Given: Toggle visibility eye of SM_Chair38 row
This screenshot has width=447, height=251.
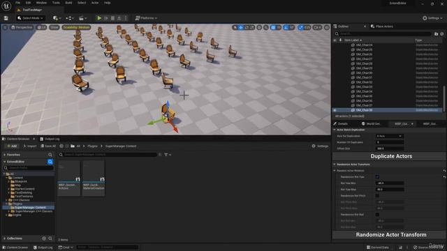Looking at the screenshot, I should pos(335,110).
